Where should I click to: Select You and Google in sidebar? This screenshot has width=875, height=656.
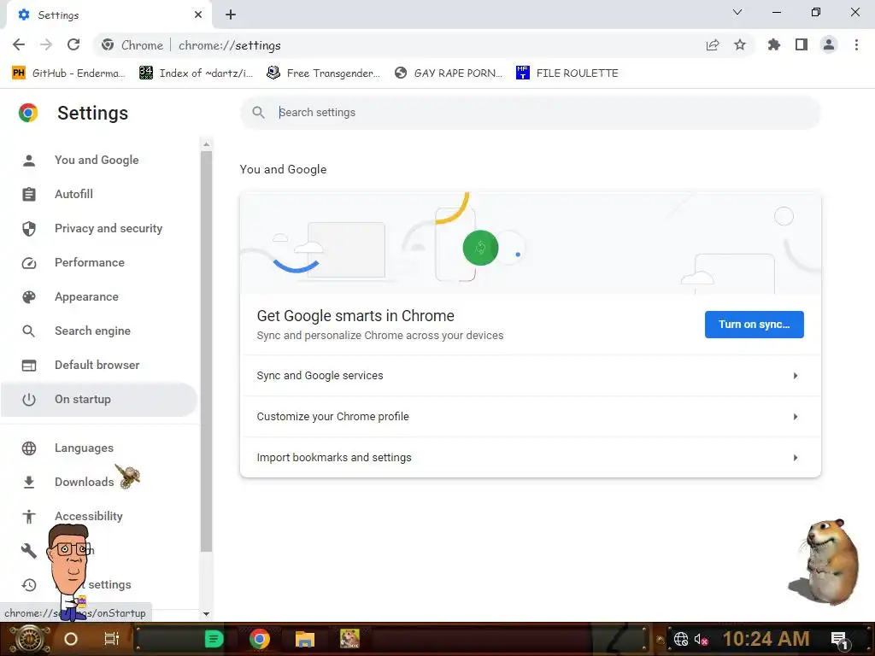(x=99, y=160)
